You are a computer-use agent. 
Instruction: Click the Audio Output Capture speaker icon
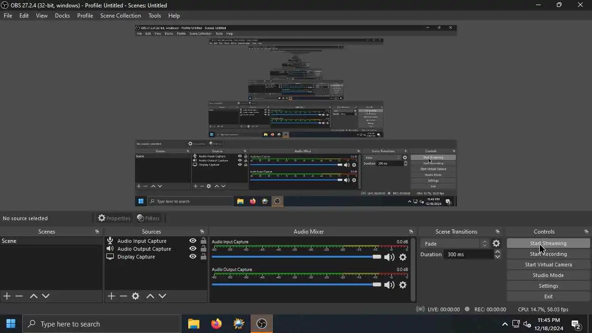(x=110, y=249)
